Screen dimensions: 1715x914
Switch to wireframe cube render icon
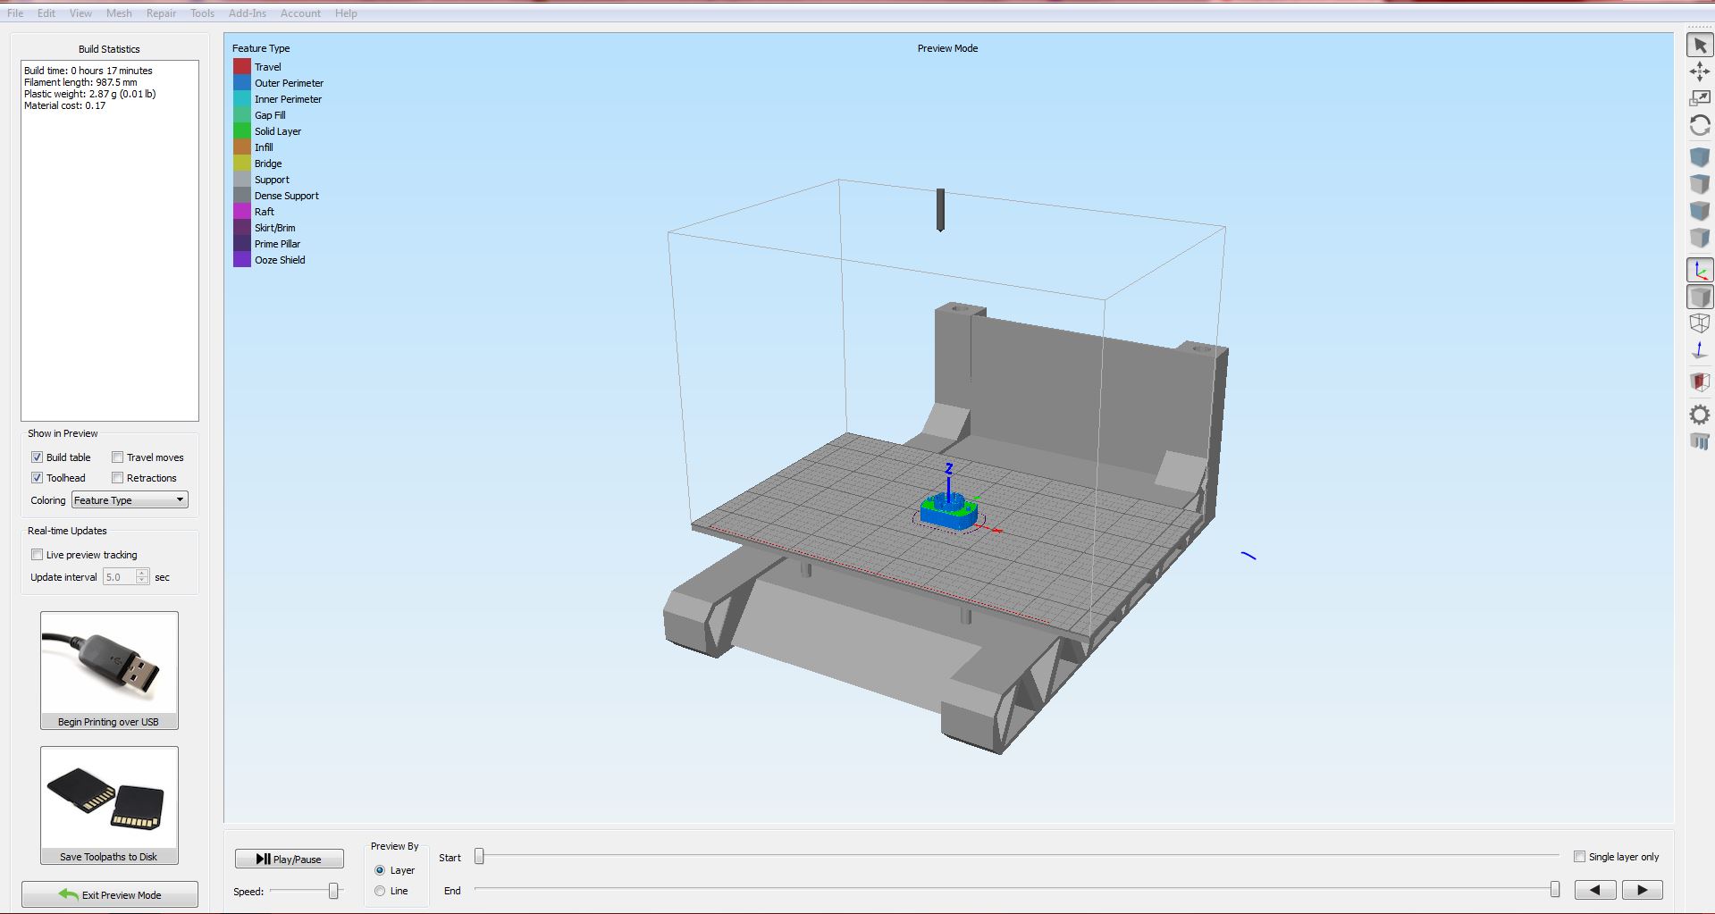[x=1699, y=323]
